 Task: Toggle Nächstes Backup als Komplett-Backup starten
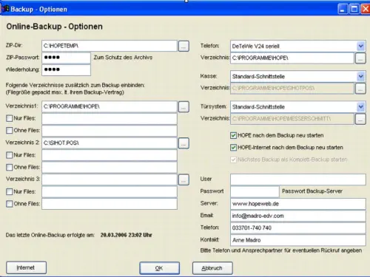point(233,160)
